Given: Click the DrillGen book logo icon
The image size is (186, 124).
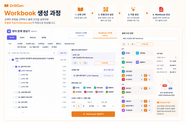Looking at the screenshot, I should tap(7, 6).
